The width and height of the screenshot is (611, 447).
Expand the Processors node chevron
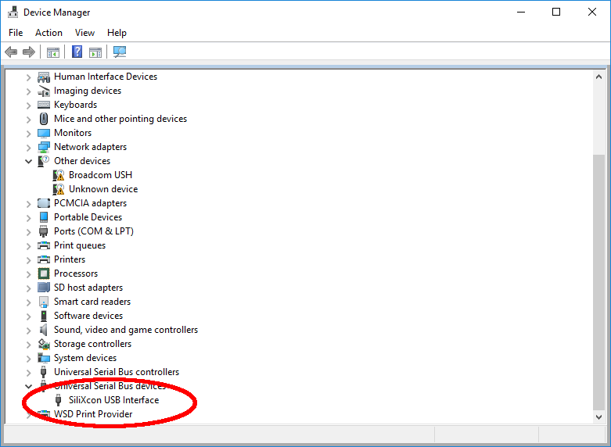pos(28,274)
